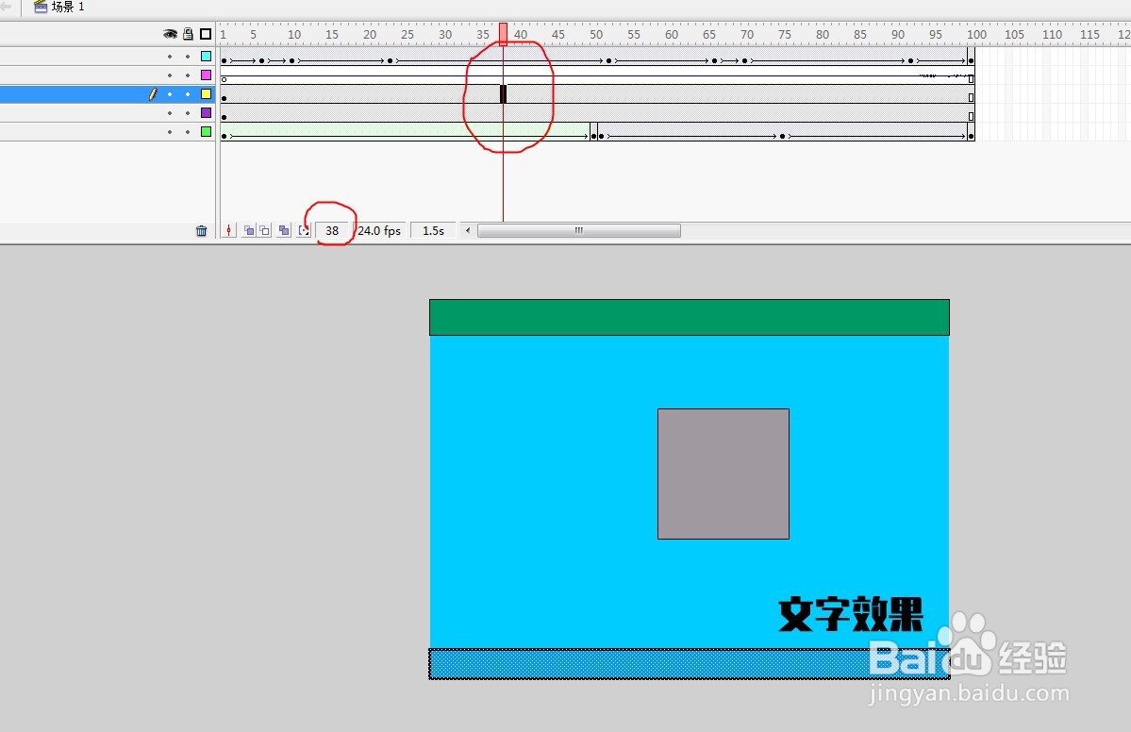This screenshot has height=732, width=1131.
Task: Toggle outline view with the square column header
Action: point(207,34)
